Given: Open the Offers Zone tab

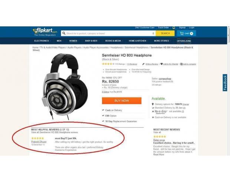Looking at the screenshot, I should [x=184, y=41].
